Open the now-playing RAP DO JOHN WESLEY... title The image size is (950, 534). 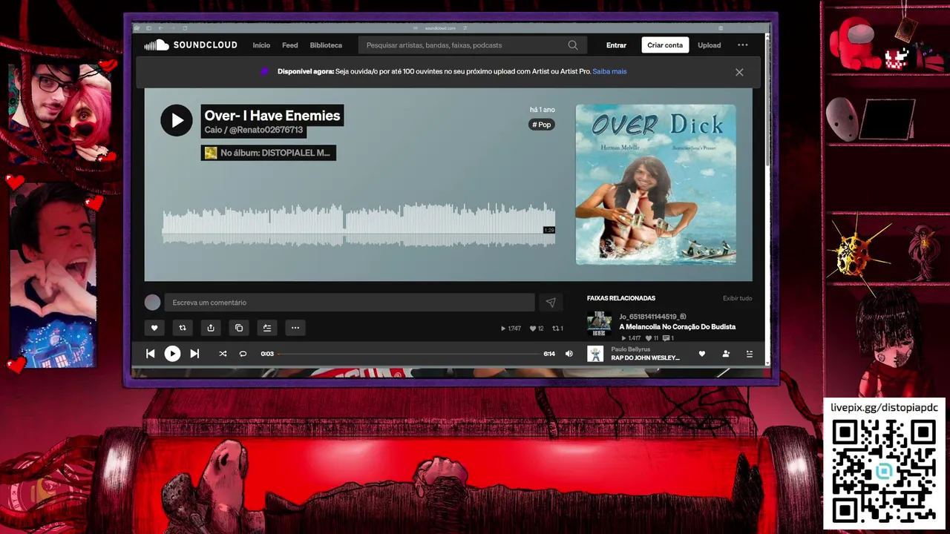[x=645, y=358]
